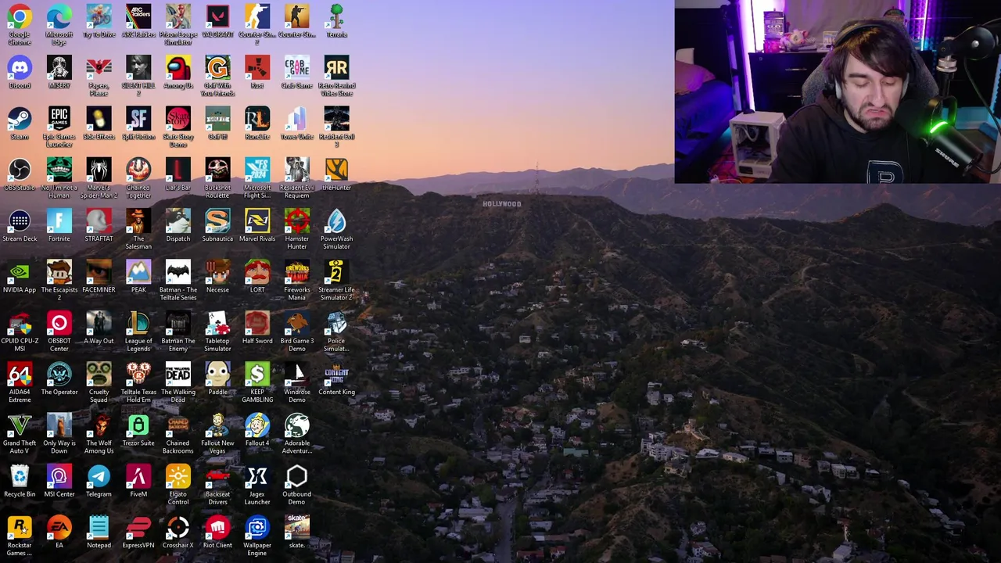Click the webcam overlay of the streamer
Viewport: 1001px width, 563px height.
(838, 91)
